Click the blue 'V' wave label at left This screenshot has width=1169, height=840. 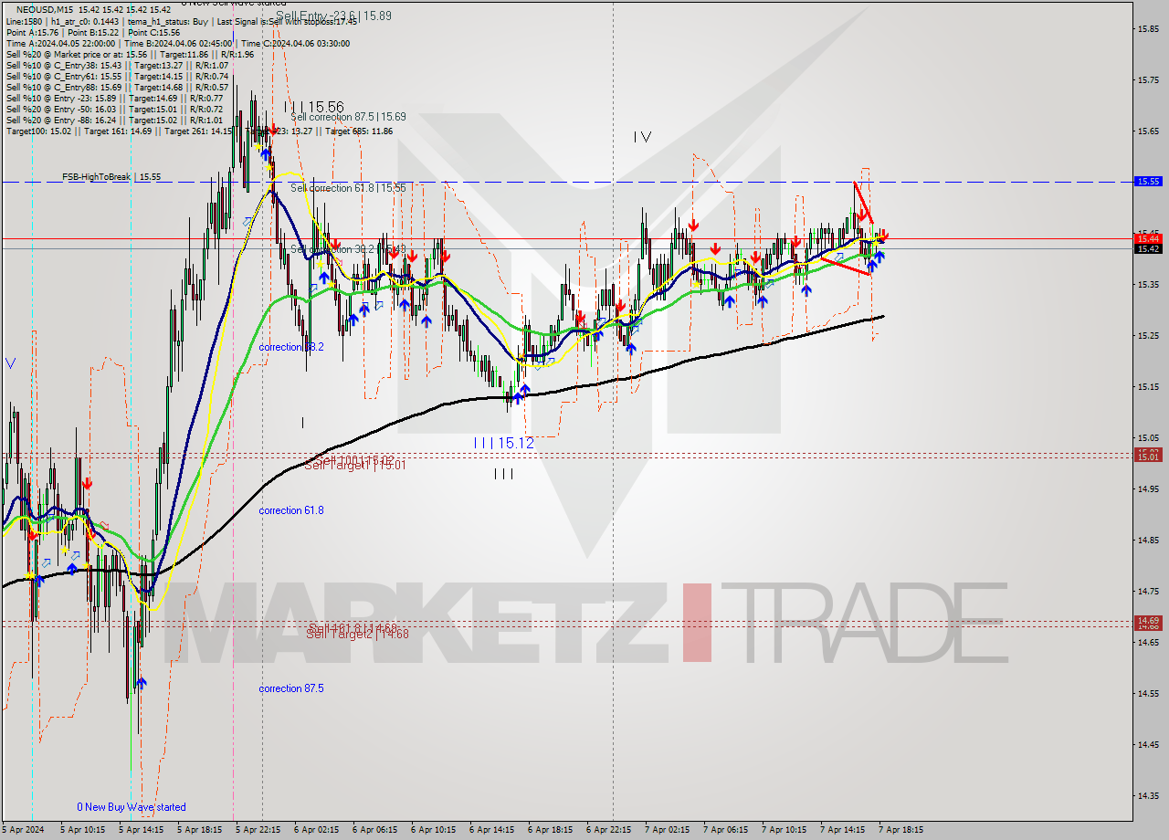[x=10, y=362]
